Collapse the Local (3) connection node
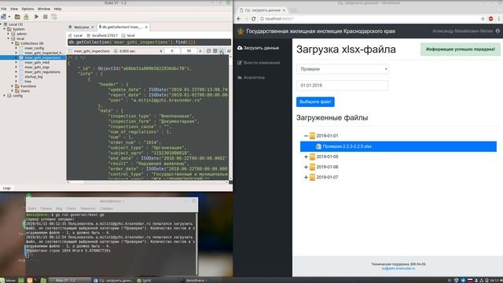 point(2,24)
